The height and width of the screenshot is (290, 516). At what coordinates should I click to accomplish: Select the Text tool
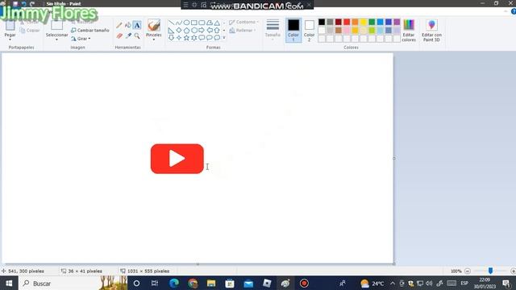click(137, 25)
